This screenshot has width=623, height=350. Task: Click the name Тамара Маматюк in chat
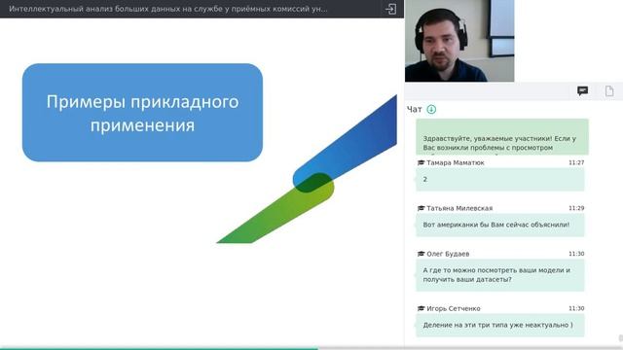tap(456, 162)
